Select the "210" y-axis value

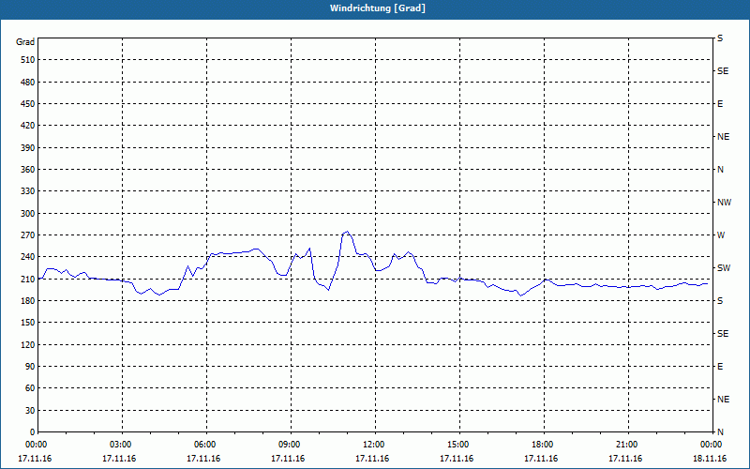point(27,279)
